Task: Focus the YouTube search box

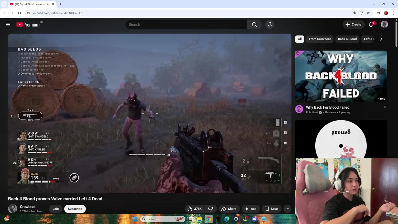Action: tap(186, 25)
